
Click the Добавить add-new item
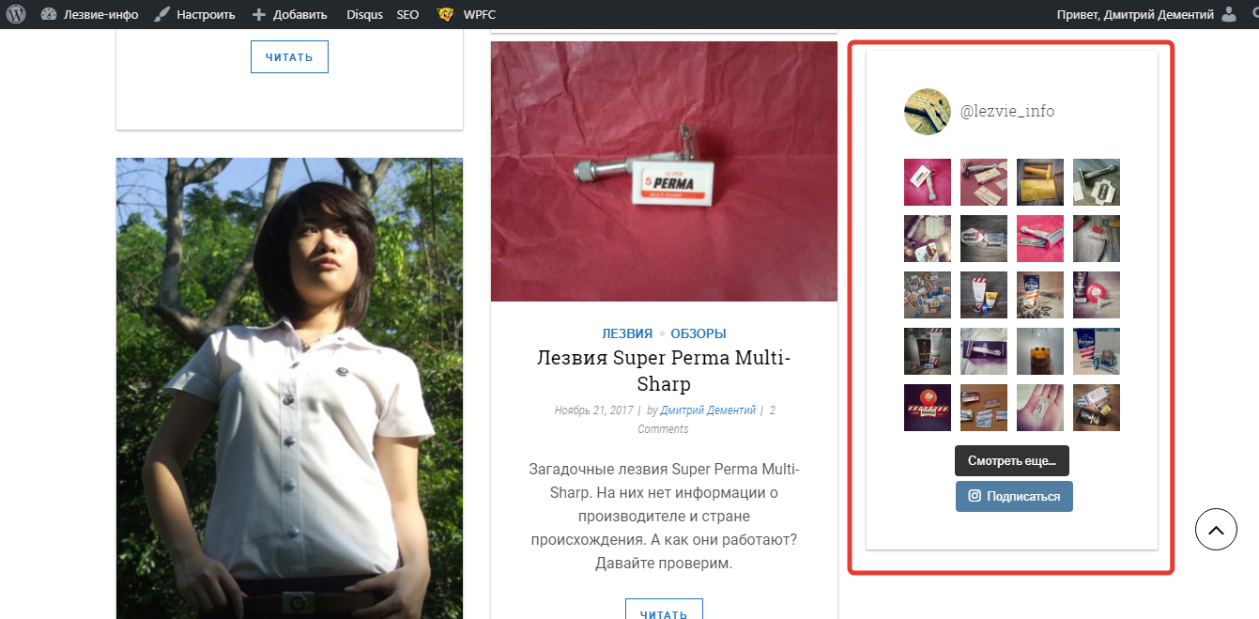[x=290, y=14]
